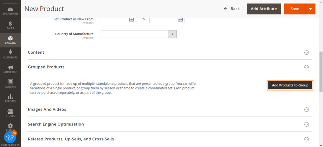The height and width of the screenshot is (147, 323).
Task: Click the To date input field
Action: (x=167, y=20)
